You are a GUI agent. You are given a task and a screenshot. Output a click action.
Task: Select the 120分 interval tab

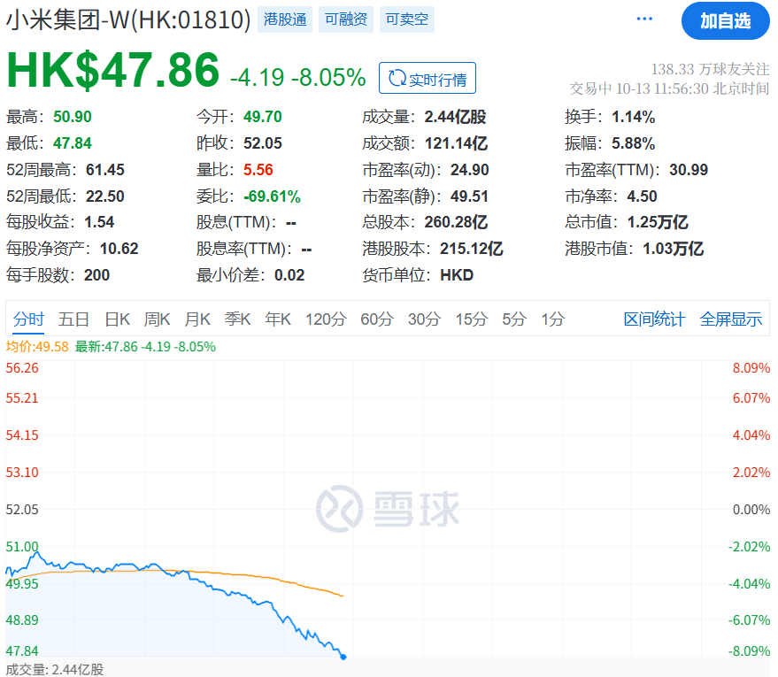326,319
